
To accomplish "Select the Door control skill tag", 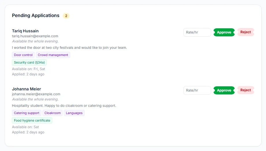I will tap(23, 55).
